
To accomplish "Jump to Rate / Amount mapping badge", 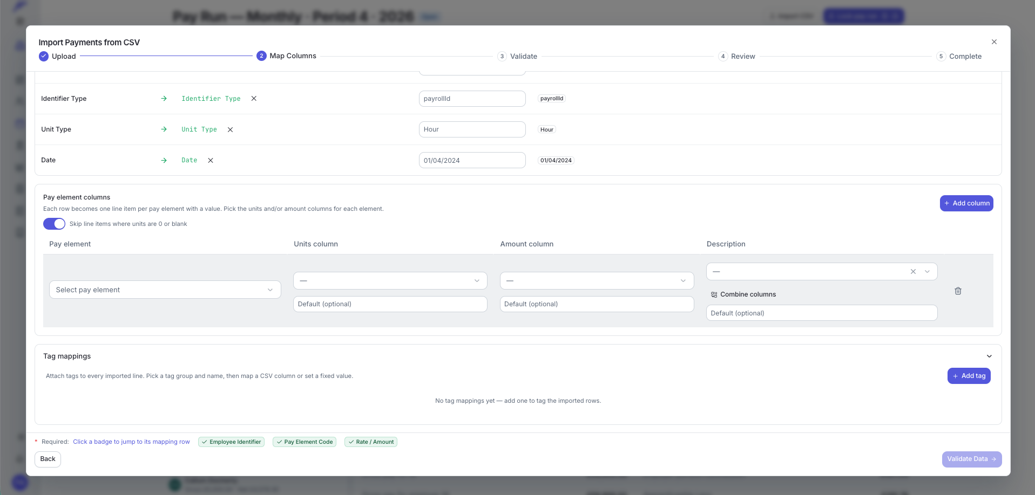I will [x=371, y=442].
